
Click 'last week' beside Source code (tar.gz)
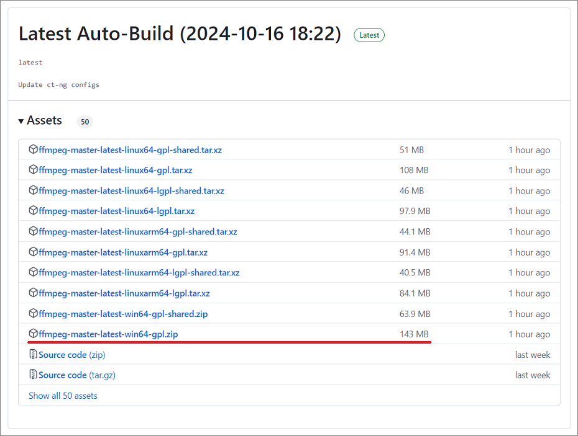[533, 375]
